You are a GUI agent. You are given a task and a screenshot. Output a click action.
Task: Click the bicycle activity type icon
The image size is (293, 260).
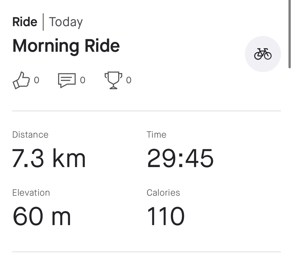click(x=263, y=54)
